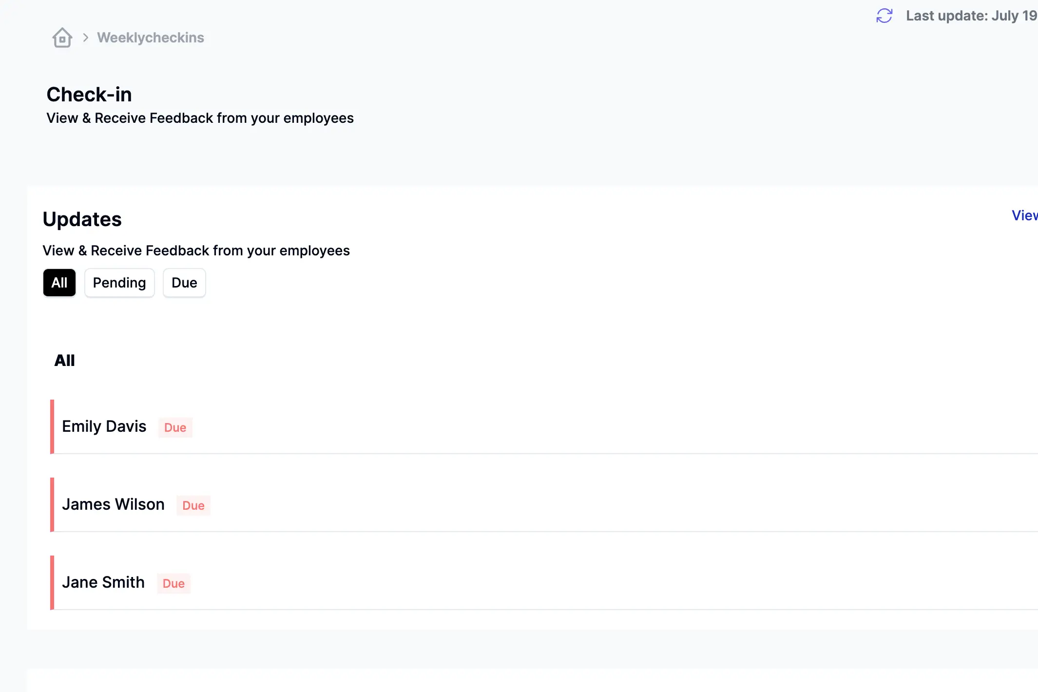
Task: Click the refresh sync icon
Action: [x=884, y=16]
